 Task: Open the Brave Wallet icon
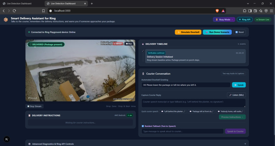(255, 11)
